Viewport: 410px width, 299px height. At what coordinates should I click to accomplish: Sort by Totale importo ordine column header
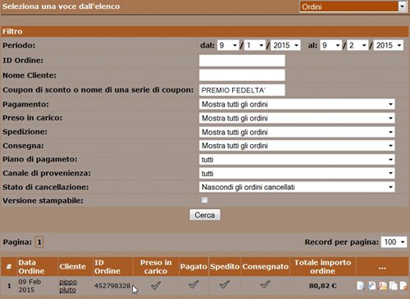pos(322,266)
